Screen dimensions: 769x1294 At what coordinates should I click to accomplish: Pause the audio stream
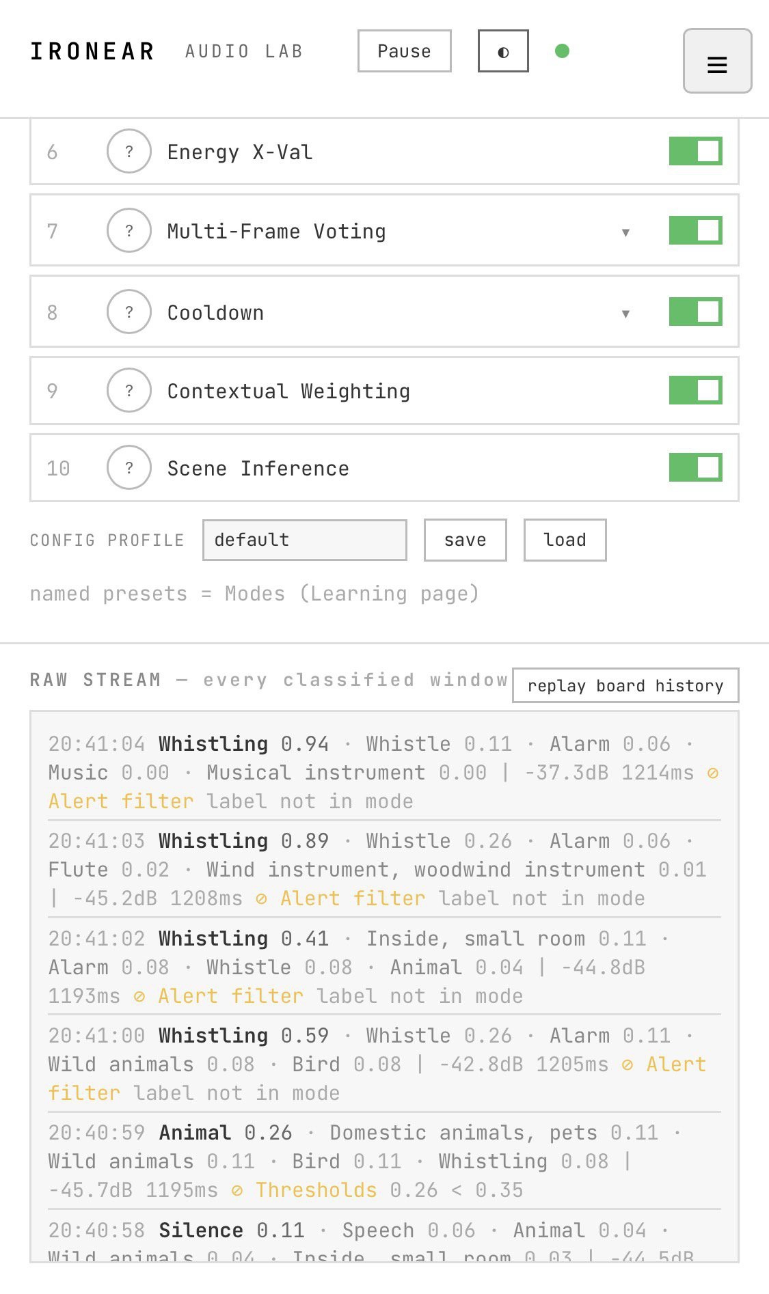click(x=405, y=51)
